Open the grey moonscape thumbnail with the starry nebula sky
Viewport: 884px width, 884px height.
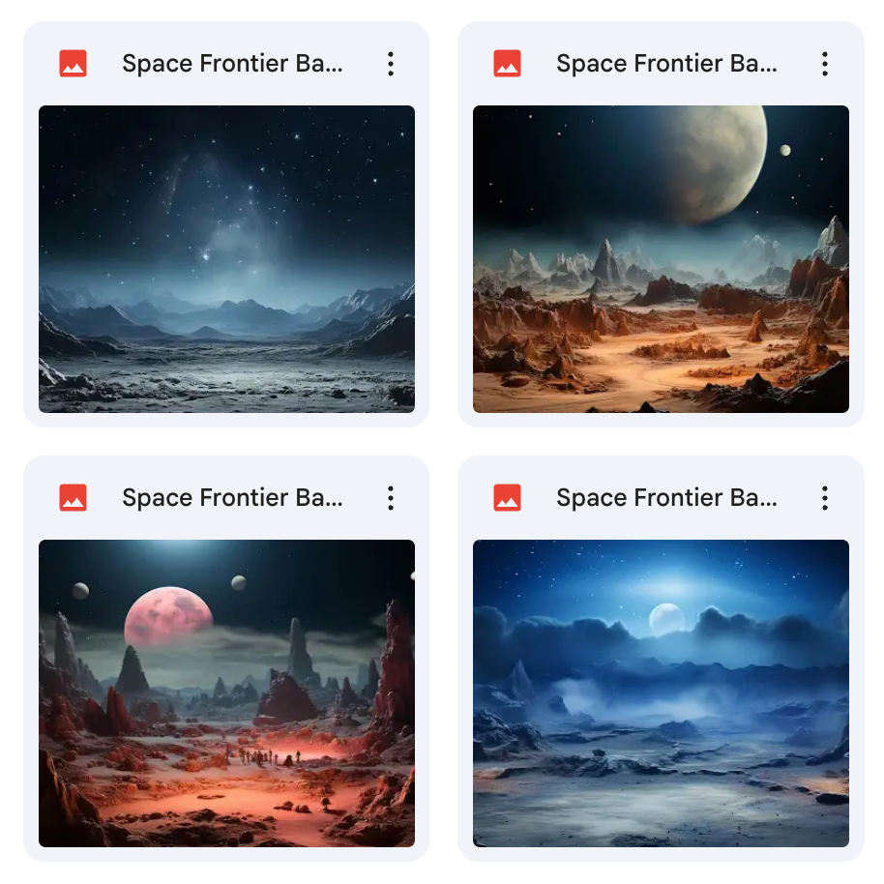point(226,259)
